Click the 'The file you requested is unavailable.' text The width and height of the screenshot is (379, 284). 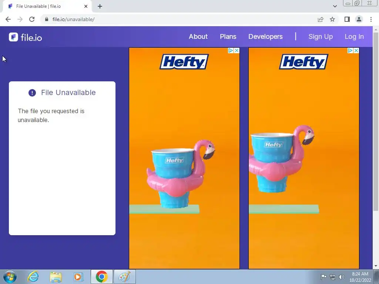51,115
